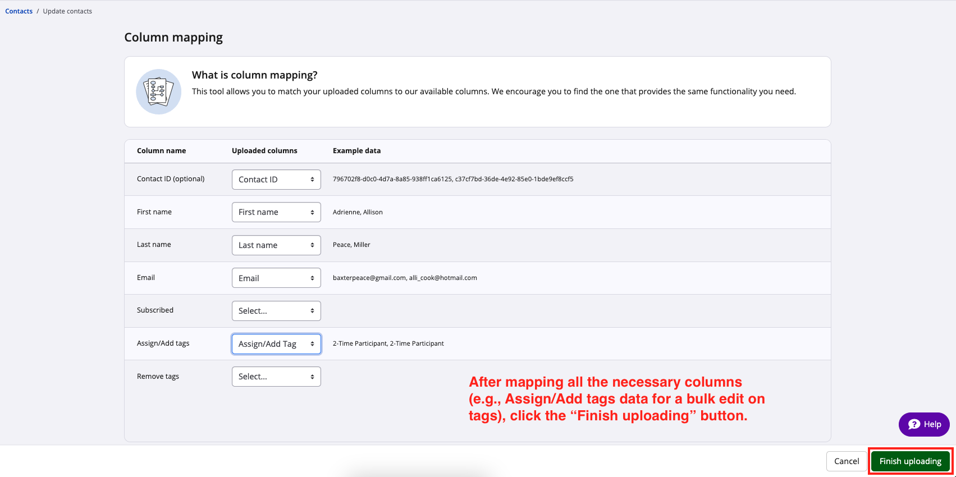This screenshot has height=477, width=956.
Task: Click the Column mapping heading
Action: point(173,38)
